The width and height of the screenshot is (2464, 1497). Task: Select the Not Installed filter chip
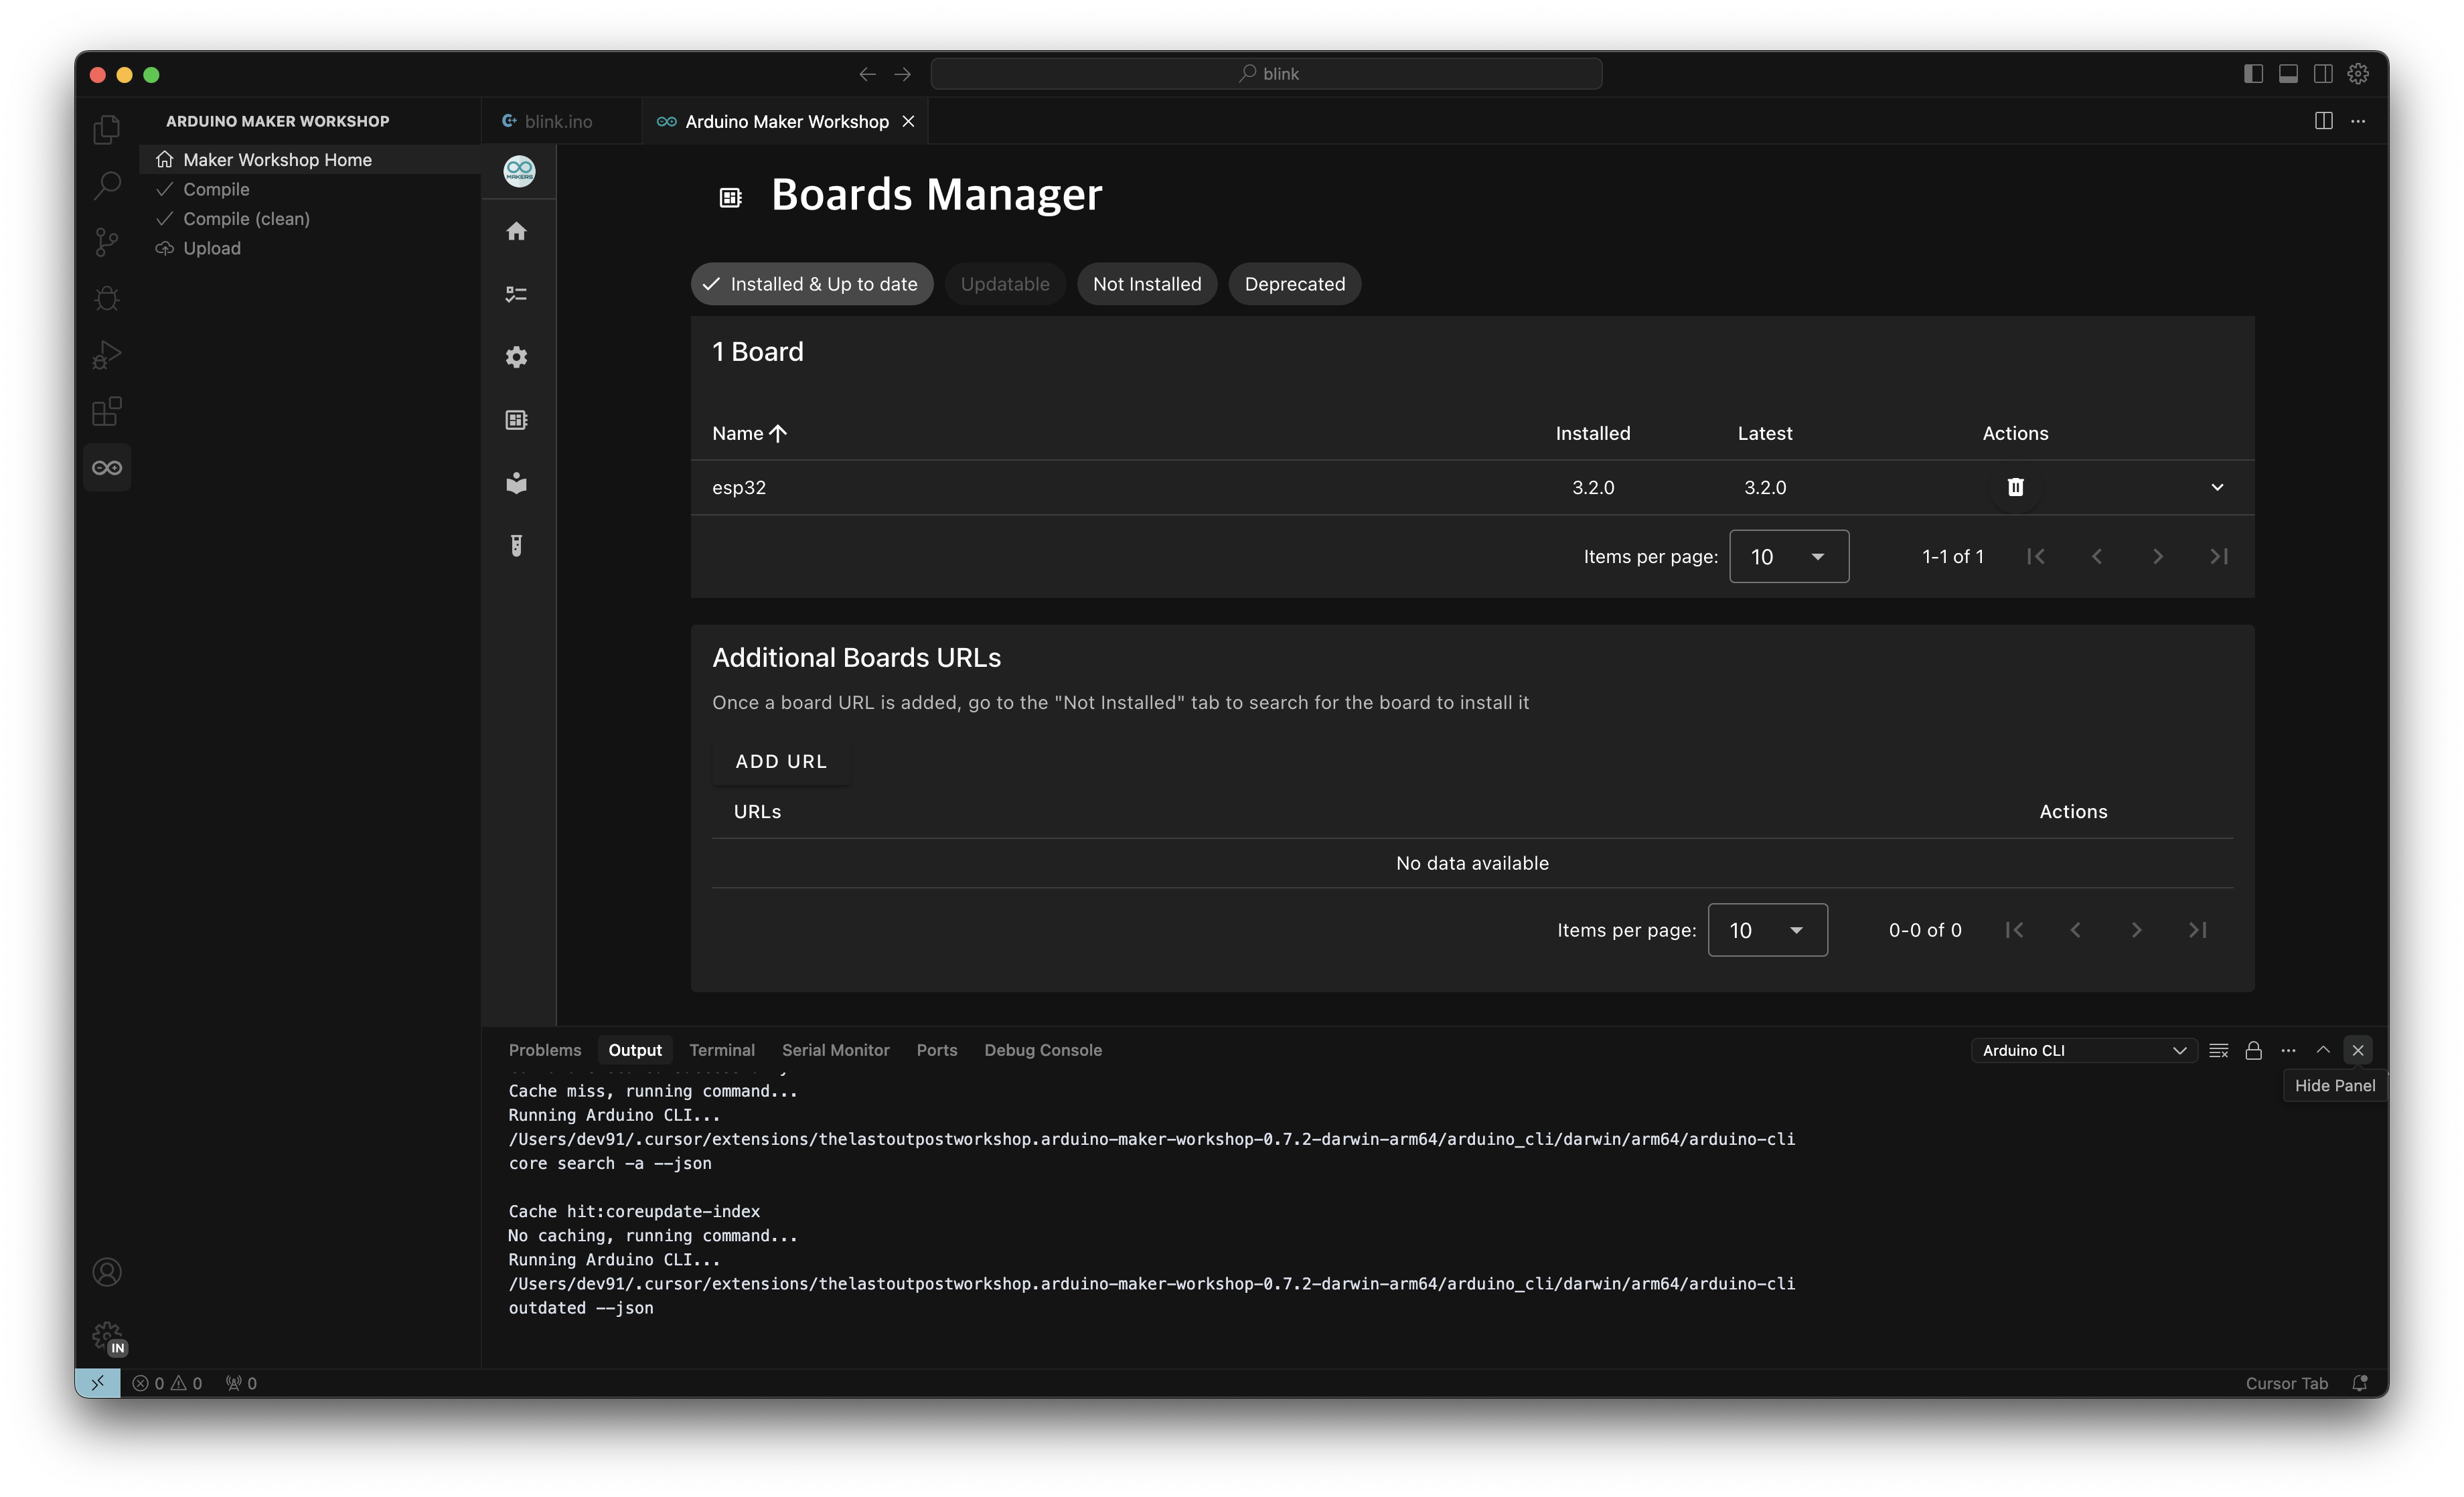pos(1146,284)
